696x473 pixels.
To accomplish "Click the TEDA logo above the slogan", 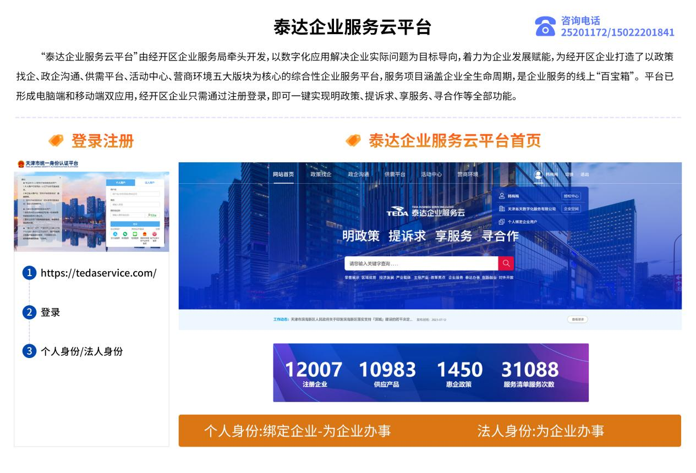I will [x=397, y=212].
